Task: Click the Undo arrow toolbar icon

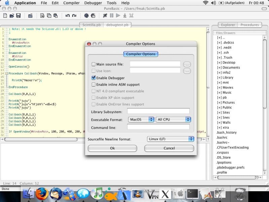Action: [68, 15]
